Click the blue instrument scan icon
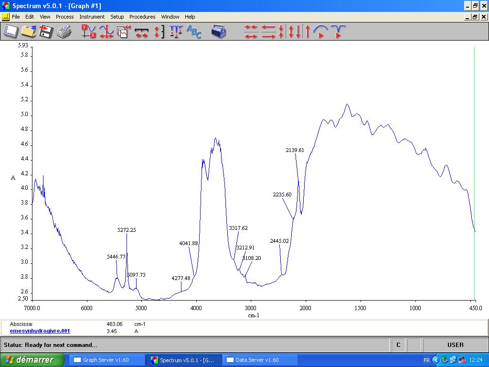Screen dimensions: 489x367 pyautogui.click(x=218, y=32)
